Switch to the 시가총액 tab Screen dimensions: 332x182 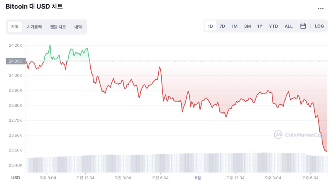[34, 27]
